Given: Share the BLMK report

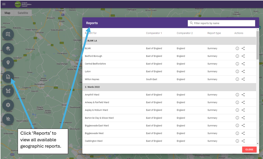Looking at the screenshot, I should pyautogui.click(x=243, y=48).
